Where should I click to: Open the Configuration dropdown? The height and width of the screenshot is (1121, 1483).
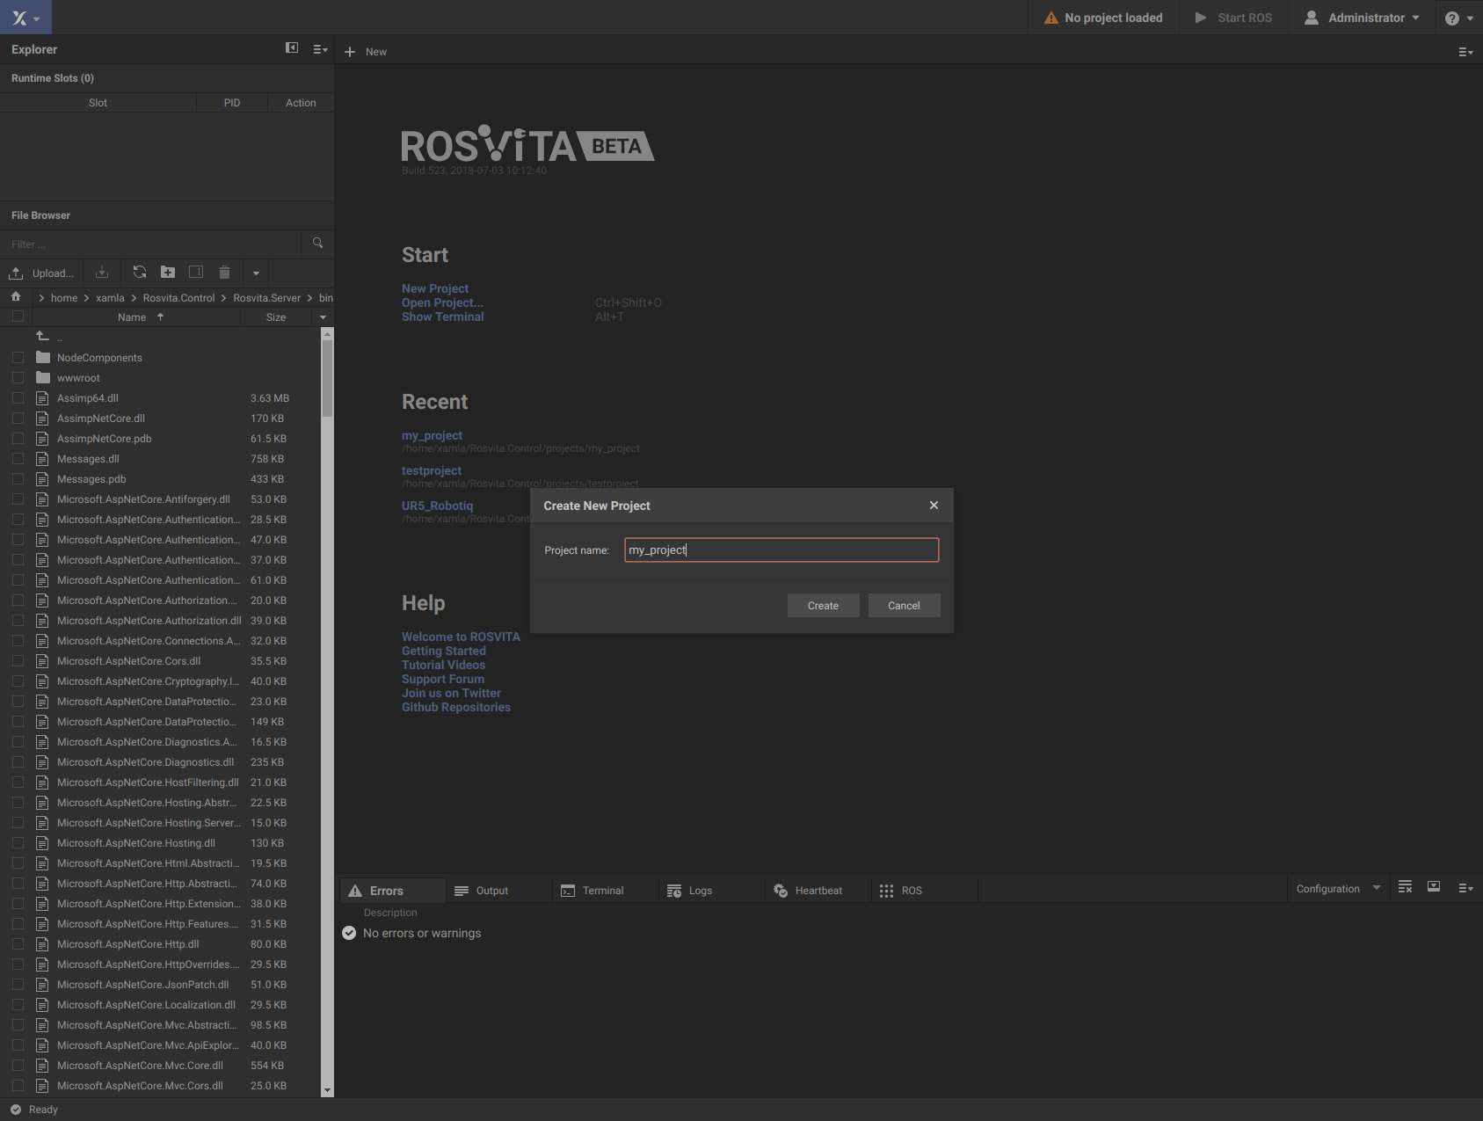(x=1337, y=889)
